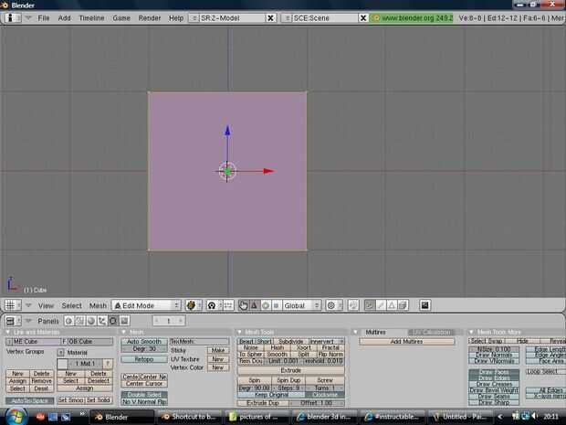This screenshot has height=425, width=566.
Task: Toggle occlude background geometry cube icon
Action: (x=403, y=306)
